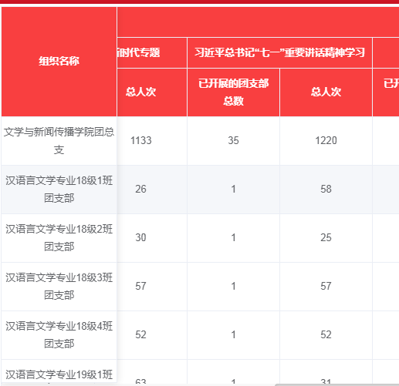Viewport: 399px width, 386px height.
Task: Click the 已开展的团支部总数 column header
Action: click(x=233, y=92)
